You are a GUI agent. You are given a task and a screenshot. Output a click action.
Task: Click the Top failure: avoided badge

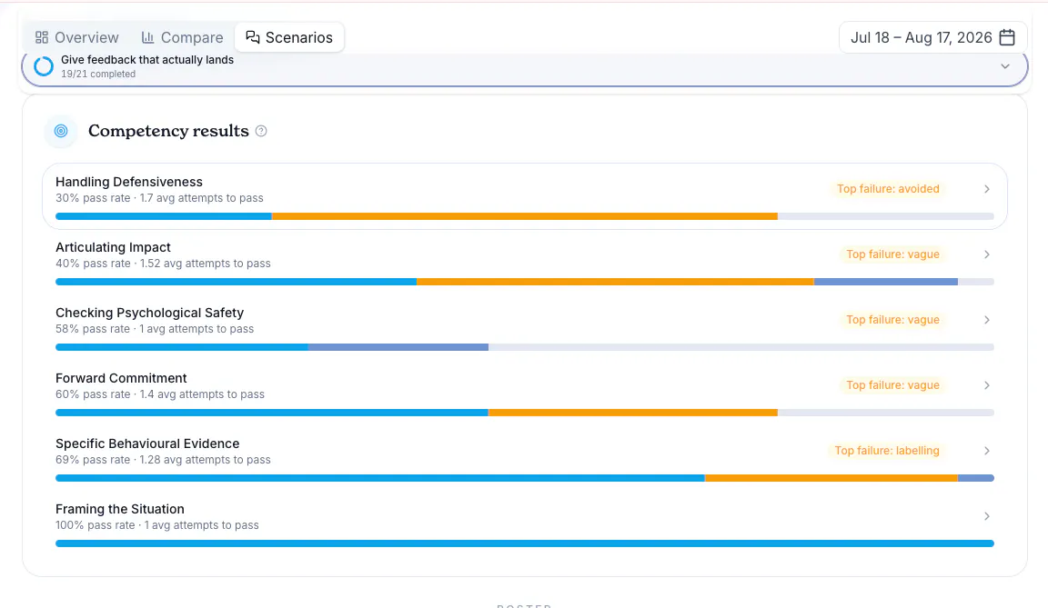[888, 189]
